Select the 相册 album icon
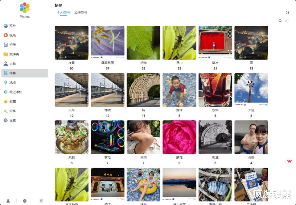The width and height of the screenshot is (296, 205). coord(6,45)
